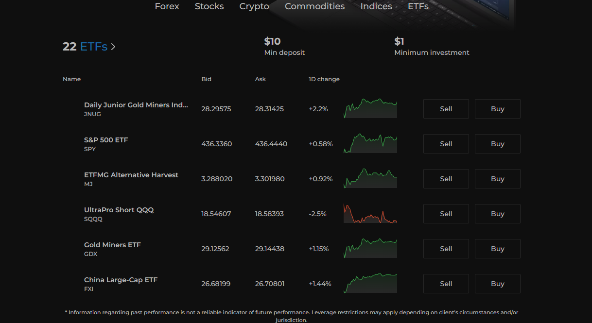
Task: Click the JNUG bid 28.29575
Action: 216,109
